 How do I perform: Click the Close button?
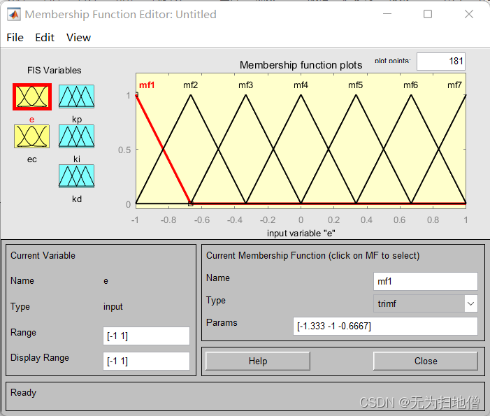(x=426, y=361)
